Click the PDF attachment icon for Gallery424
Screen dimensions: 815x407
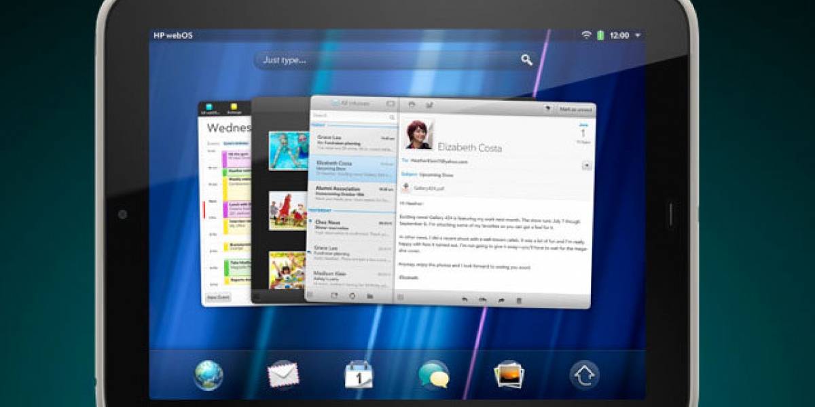[405, 188]
